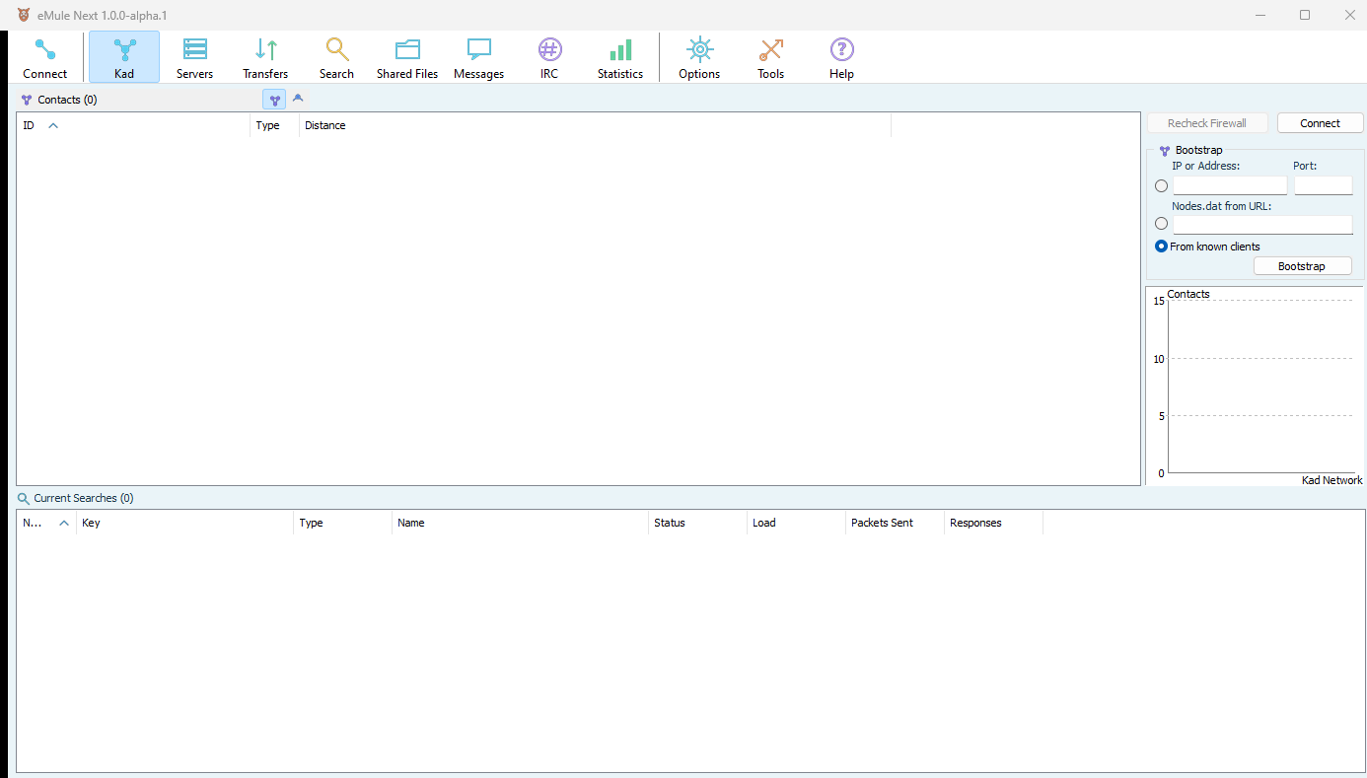Open the Servers list
Viewport: 1367px width, 778px height.
[x=195, y=57]
